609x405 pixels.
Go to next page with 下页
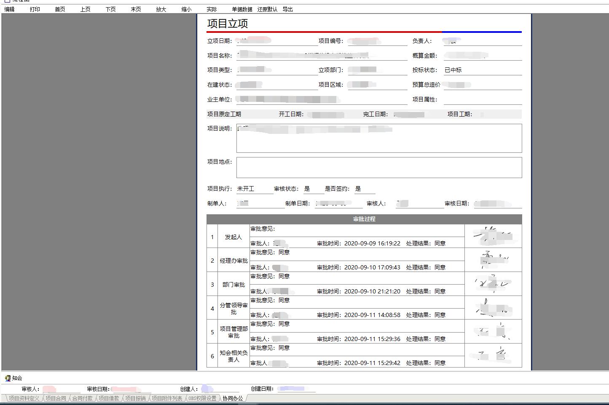click(111, 9)
